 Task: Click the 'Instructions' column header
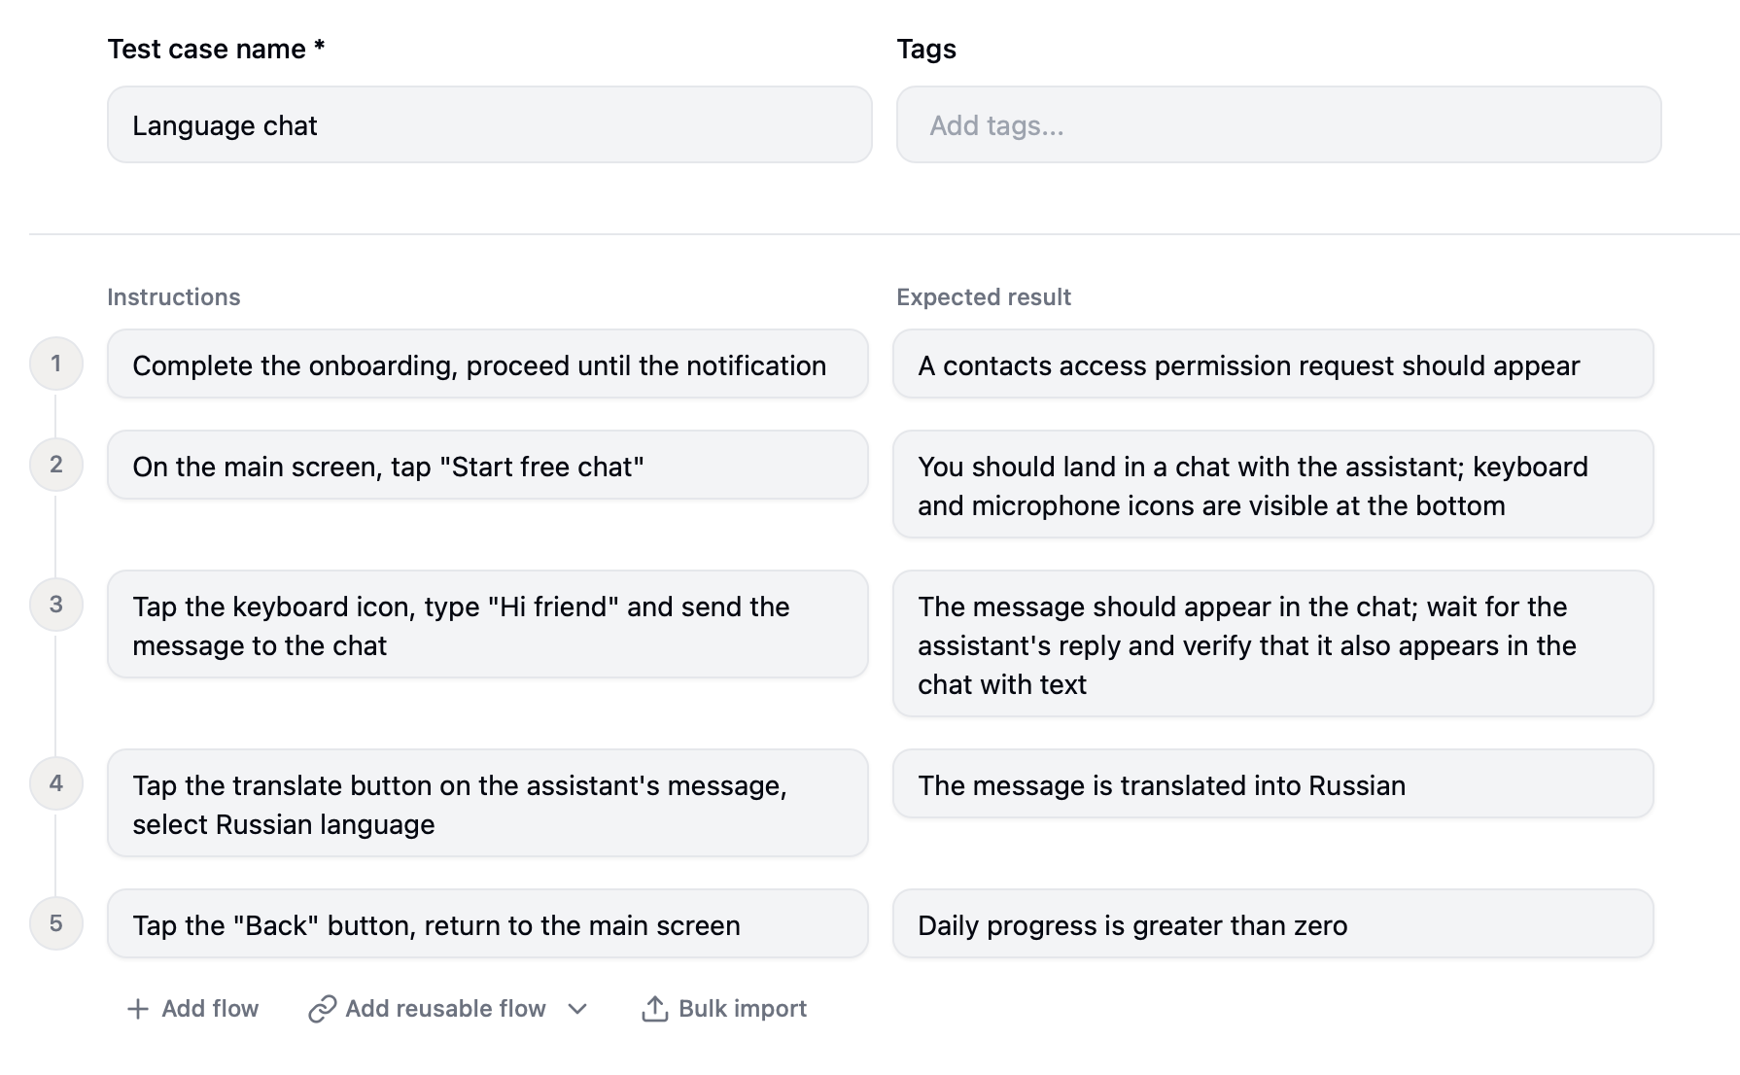click(174, 297)
